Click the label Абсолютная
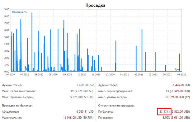The image size is (193, 122). click(x=10, y=112)
